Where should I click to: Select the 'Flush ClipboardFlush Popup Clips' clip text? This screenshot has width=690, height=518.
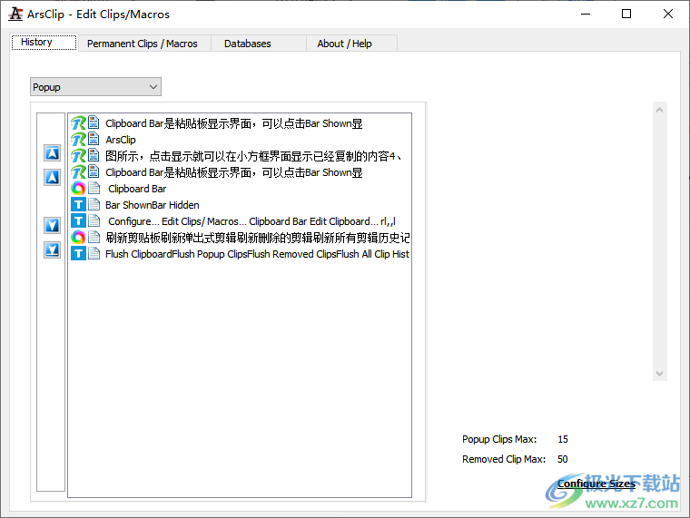[258, 254]
